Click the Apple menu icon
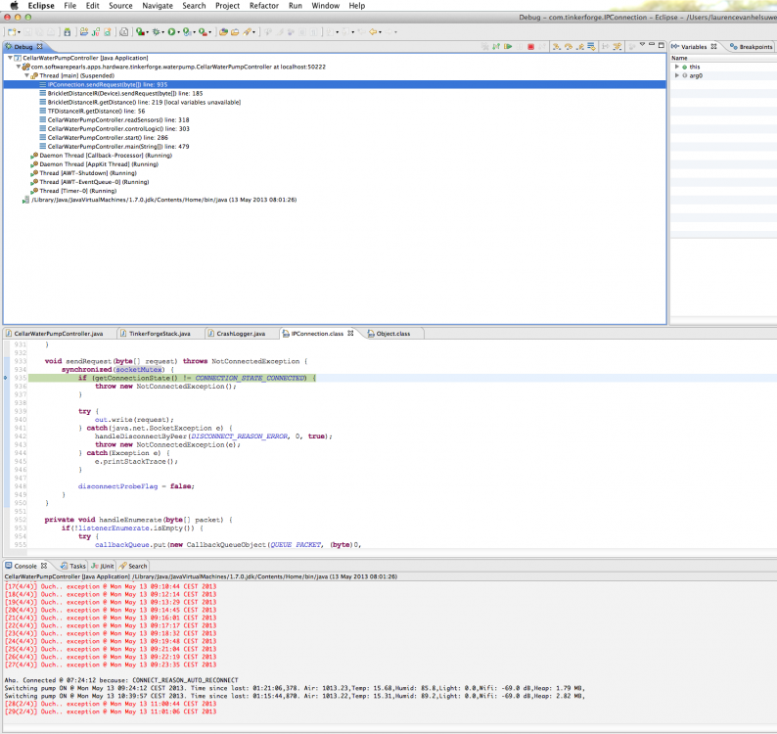Screen dimensions: 777x734 14,6
